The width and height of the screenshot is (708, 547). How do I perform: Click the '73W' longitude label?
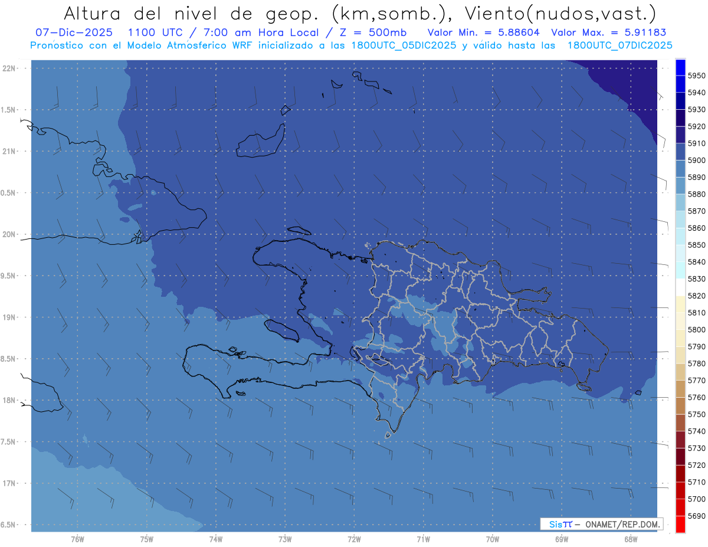pos(285,539)
